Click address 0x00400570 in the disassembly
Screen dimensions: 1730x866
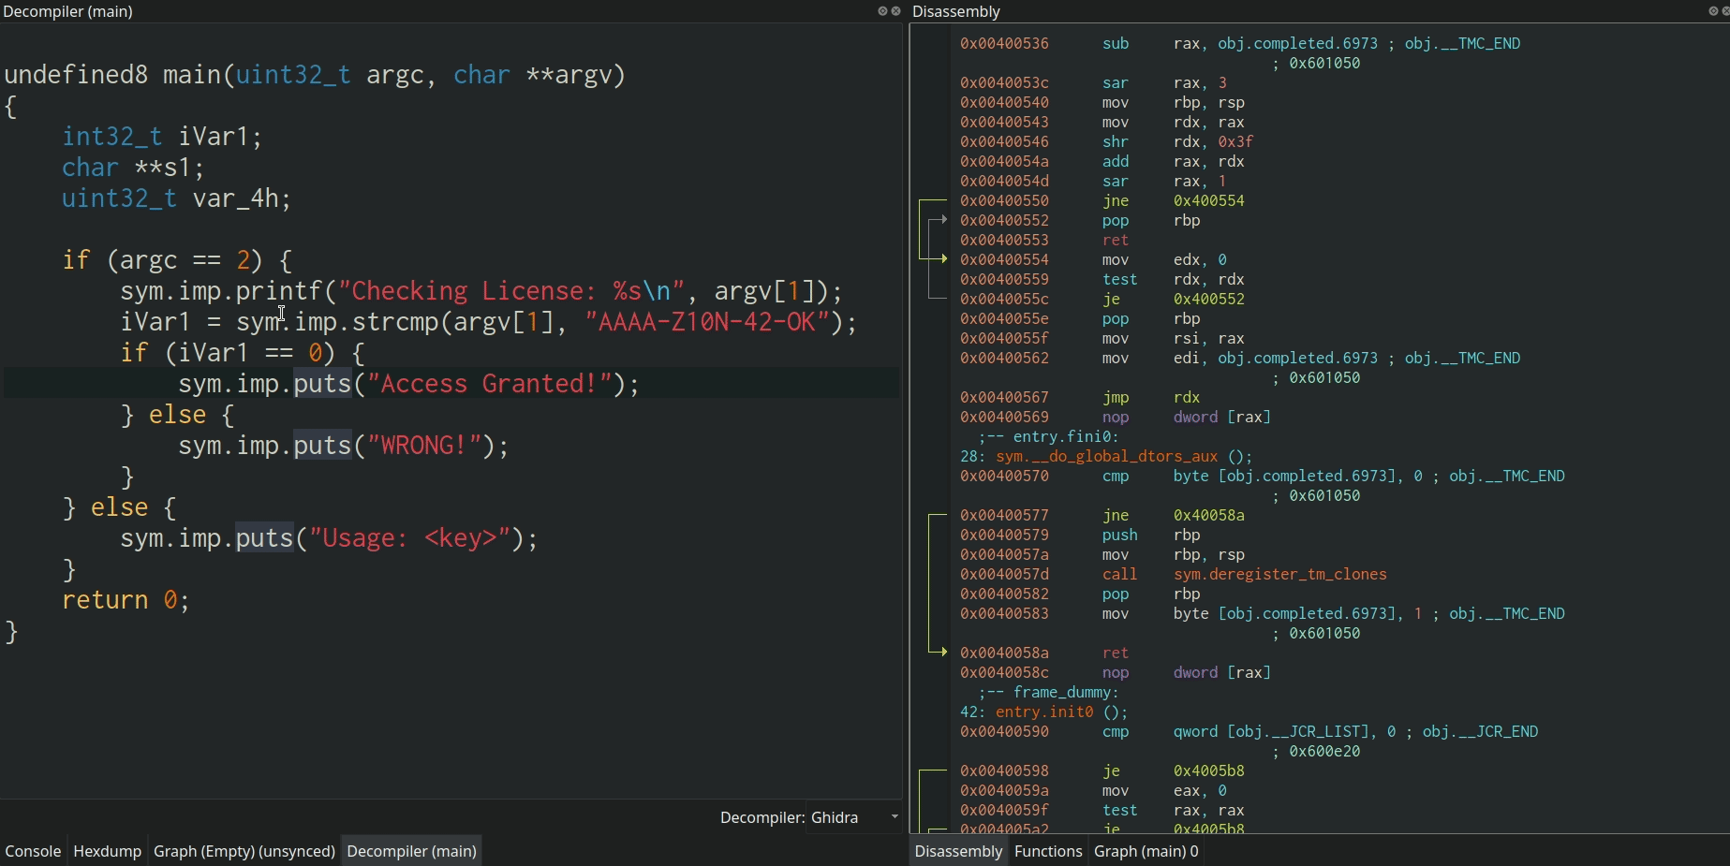(1004, 476)
